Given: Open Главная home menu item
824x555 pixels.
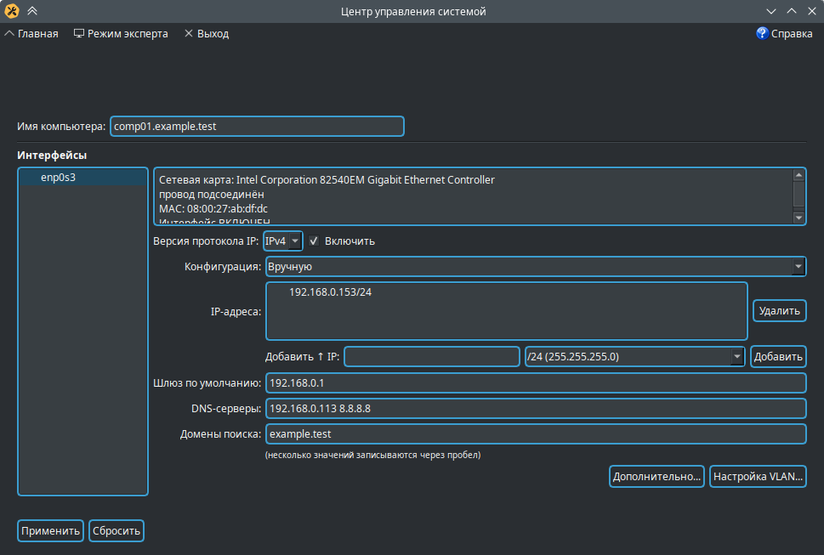Looking at the screenshot, I should [31, 33].
